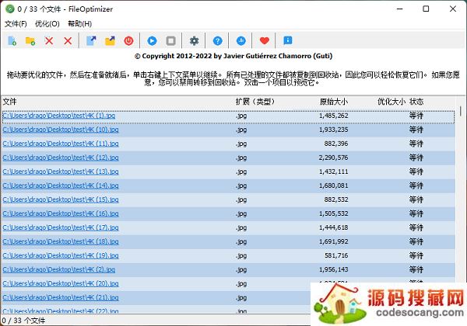Click the blue info about icon

click(x=288, y=40)
